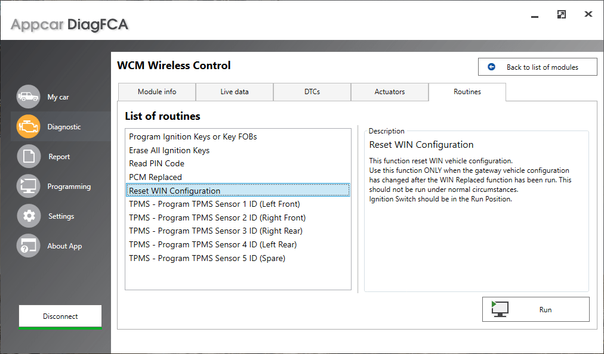This screenshot has height=354, width=604.
Task: Pick TPMS Sensor 1 ID (Left Front) routine
Action: [214, 204]
